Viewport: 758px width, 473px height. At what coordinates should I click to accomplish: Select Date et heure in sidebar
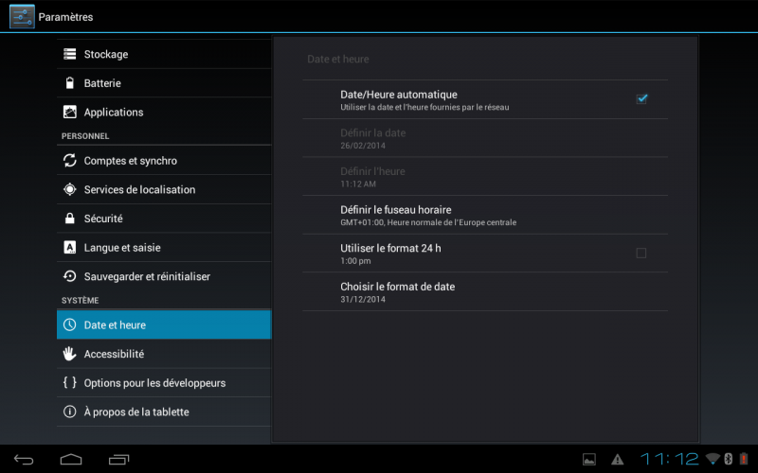(163, 324)
